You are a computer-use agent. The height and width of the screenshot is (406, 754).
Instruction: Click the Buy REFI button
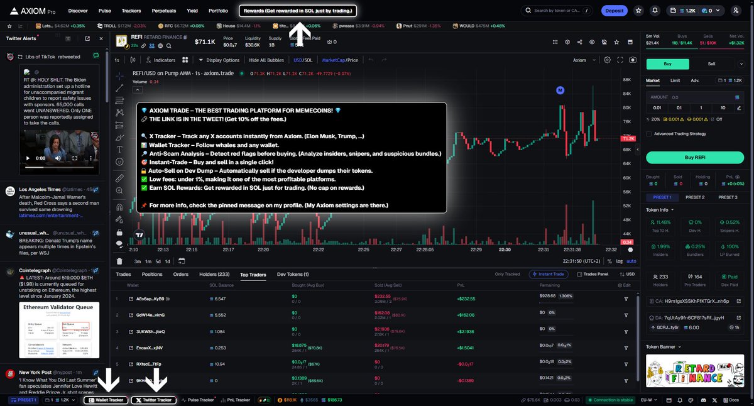click(x=695, y=157)
